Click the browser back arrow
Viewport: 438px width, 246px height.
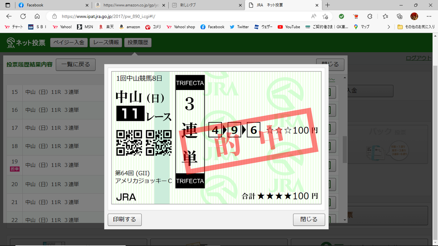9,16
